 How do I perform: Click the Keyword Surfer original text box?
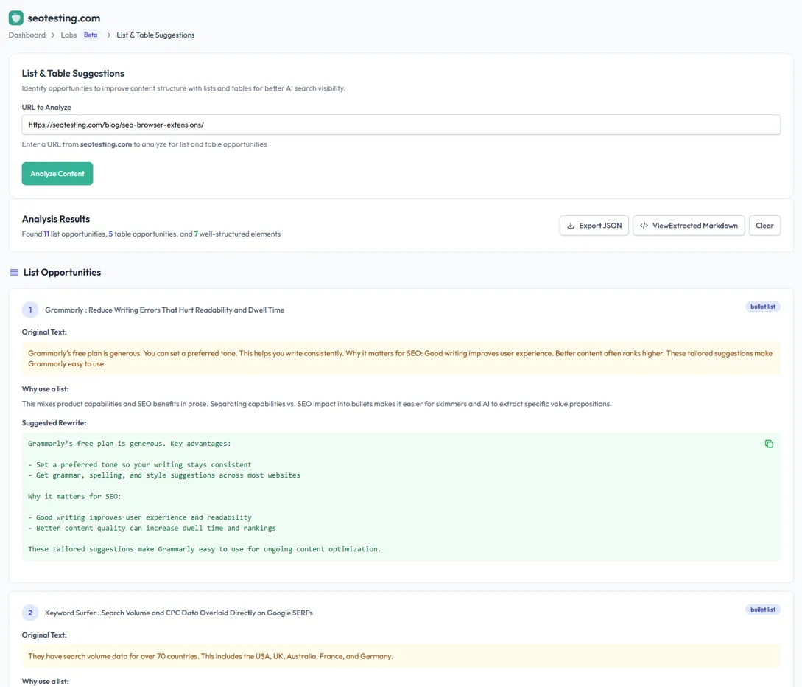[401, 656]
